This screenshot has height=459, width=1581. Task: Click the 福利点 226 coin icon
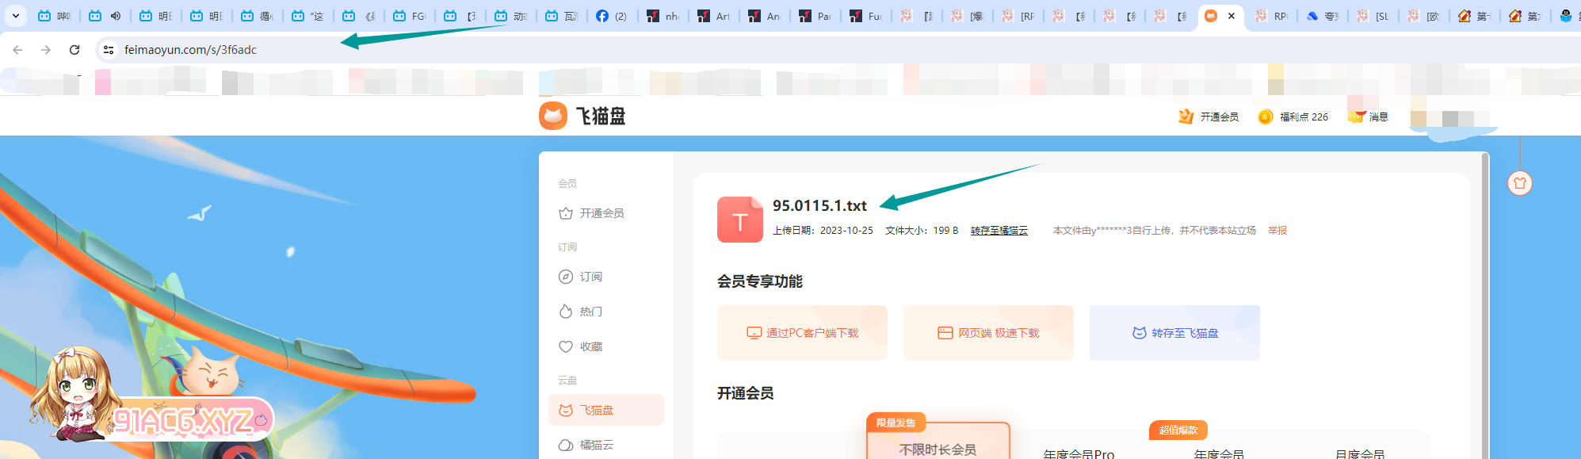point(1266,117)
